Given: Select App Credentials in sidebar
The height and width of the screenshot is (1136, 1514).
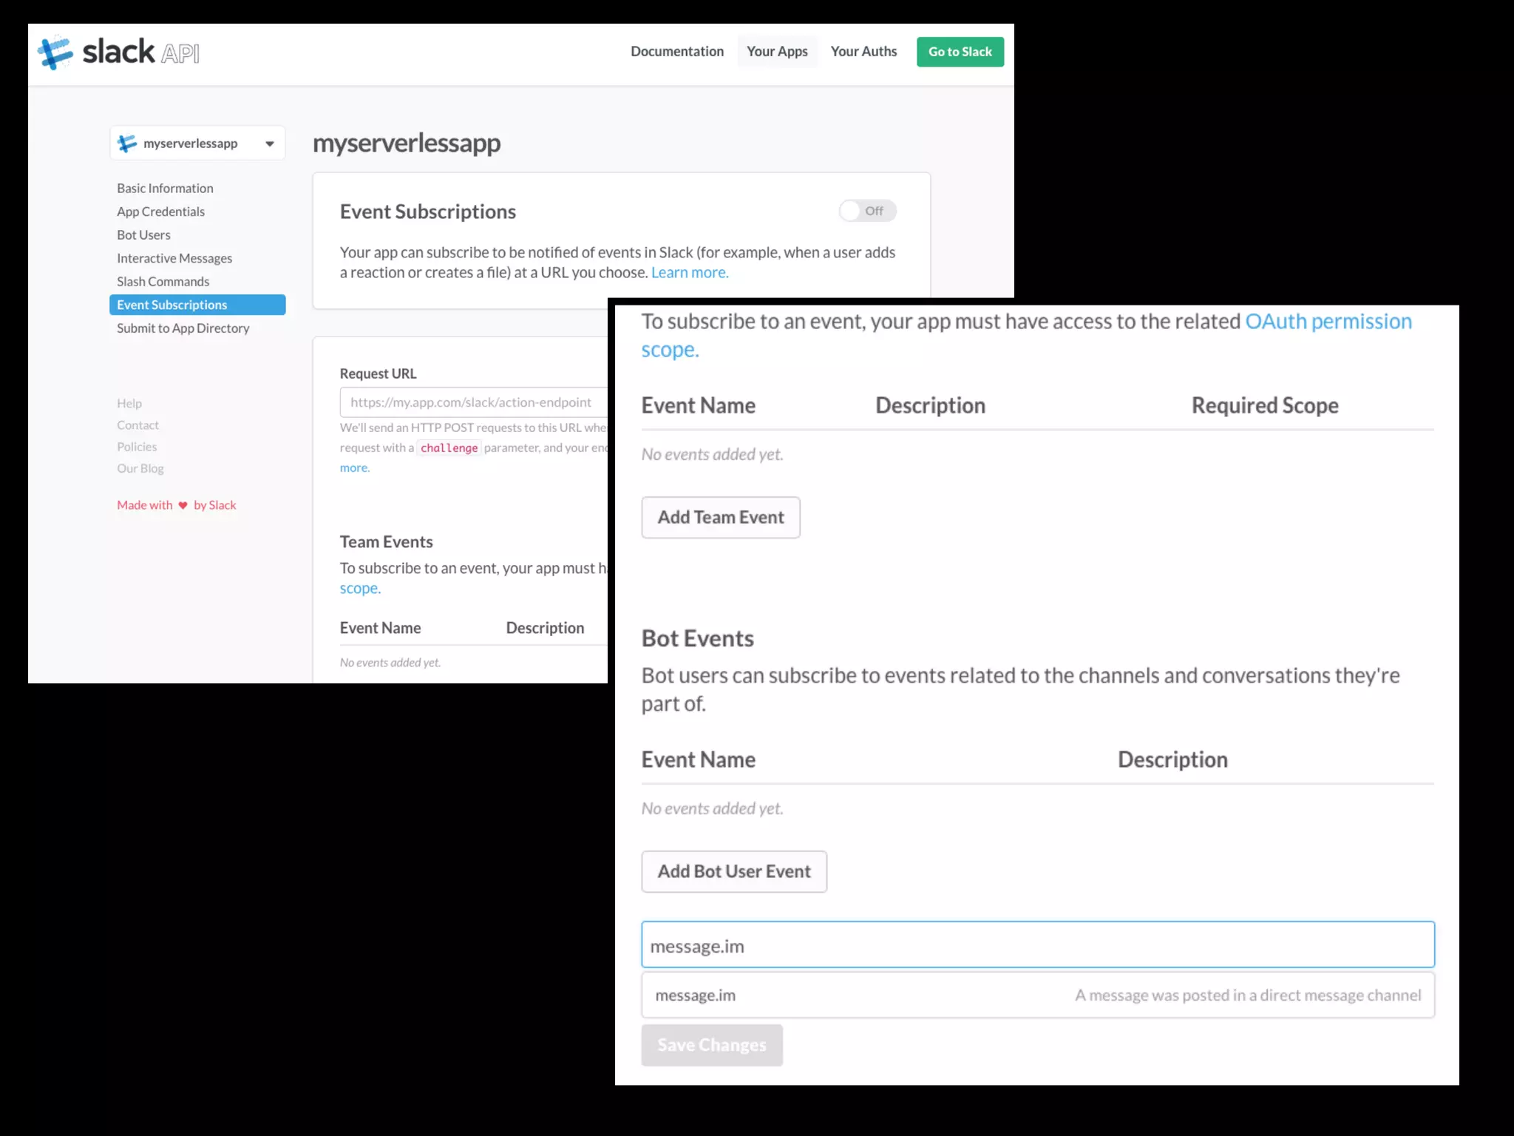Looking at the screenshot, I should coord(160,212).
